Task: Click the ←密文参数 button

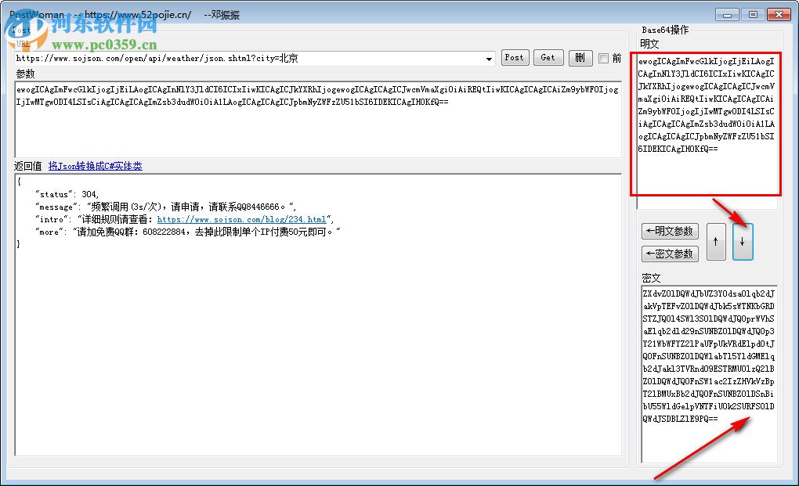Action: pyautogui.click(x=670, y=254)
